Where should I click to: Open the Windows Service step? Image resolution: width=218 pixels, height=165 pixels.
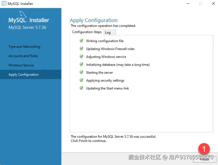21,65
